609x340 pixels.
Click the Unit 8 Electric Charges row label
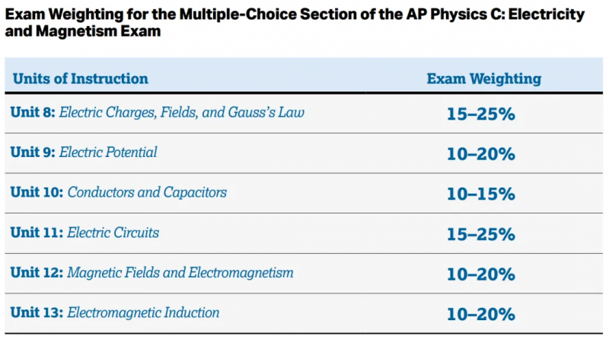[158, 112]
